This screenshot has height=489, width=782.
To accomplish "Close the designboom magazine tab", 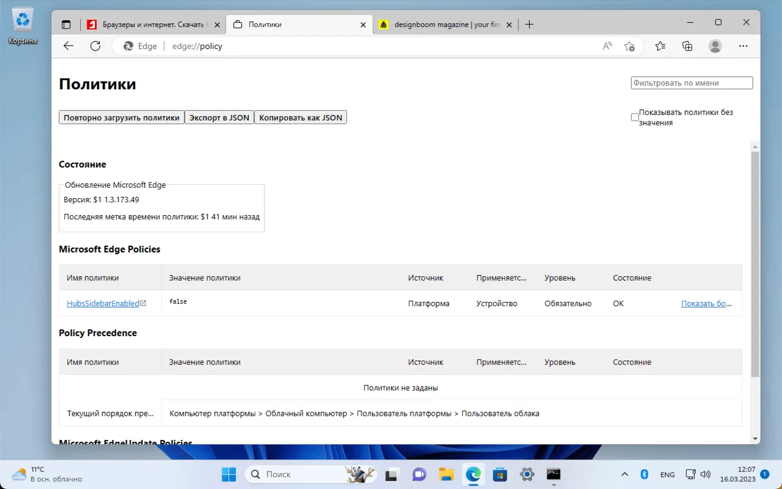I will point(508,25).
